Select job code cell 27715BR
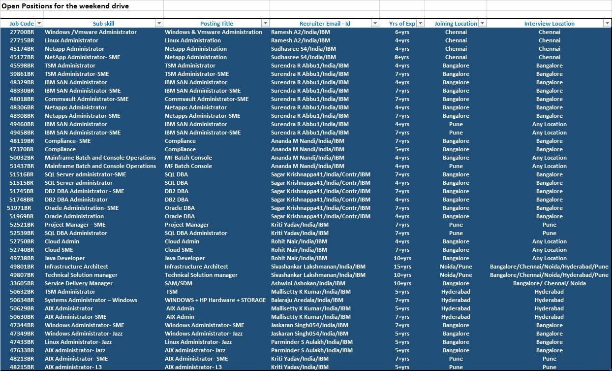Viewport: 612px width, 371px height. click(x=22, y=40)
